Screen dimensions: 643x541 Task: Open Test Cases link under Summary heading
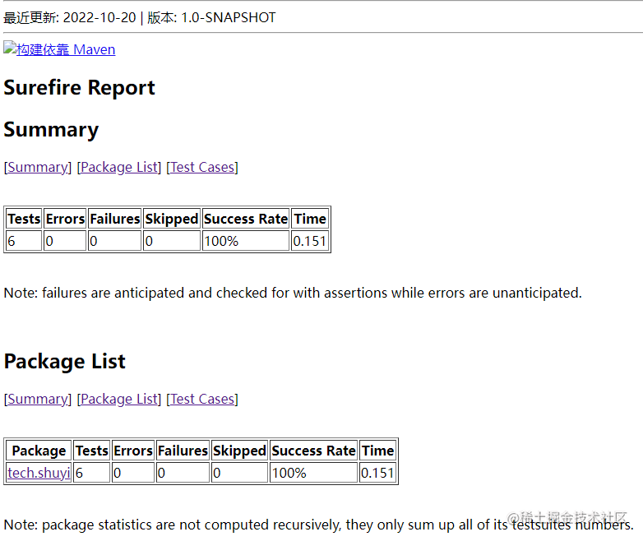(x=202, y=168)
